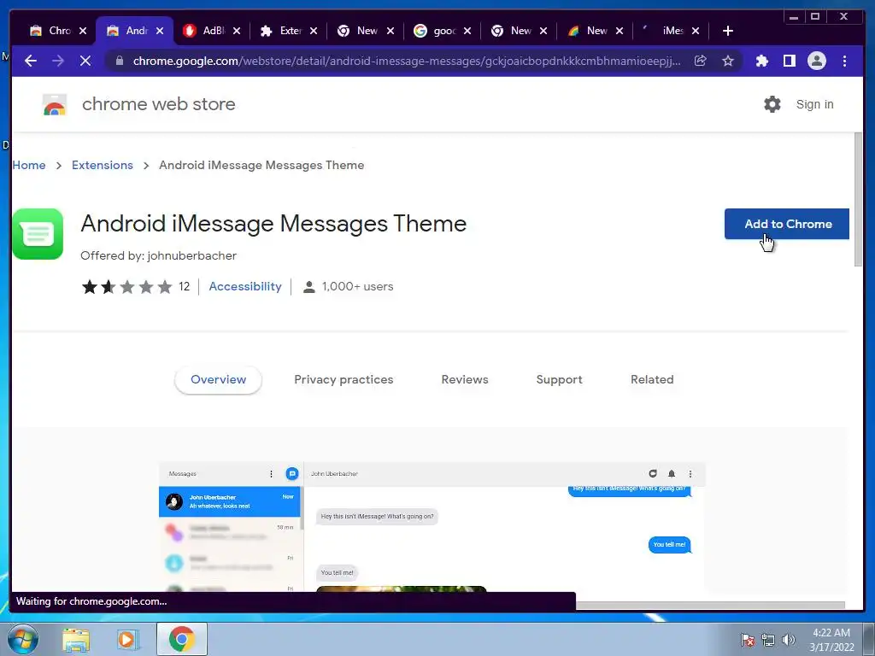Viewport: 875px width, 656px height.
Task: Click the forward navigation arrow
Action: [x=58, y=61]
